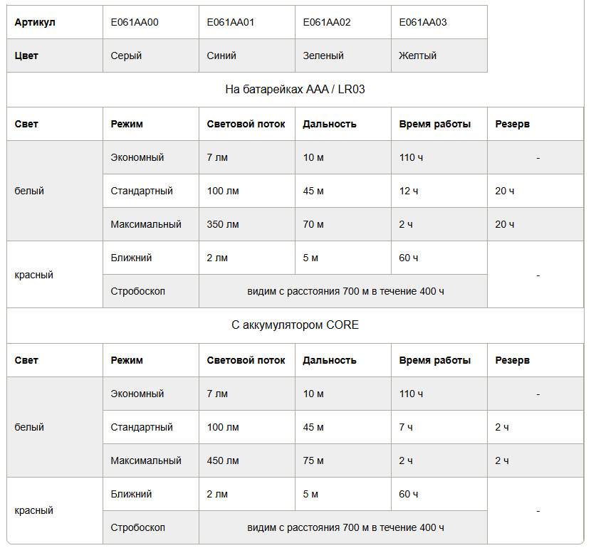Click the "С аккумулятором CORE" heading
The width and height of the screenshot is (591, 553).
295,325
